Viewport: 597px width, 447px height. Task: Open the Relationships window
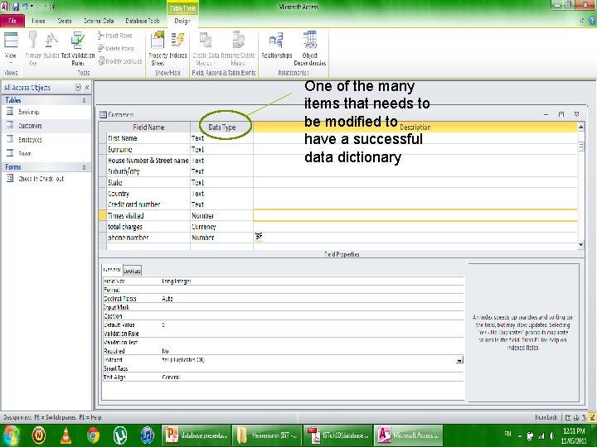276,46
